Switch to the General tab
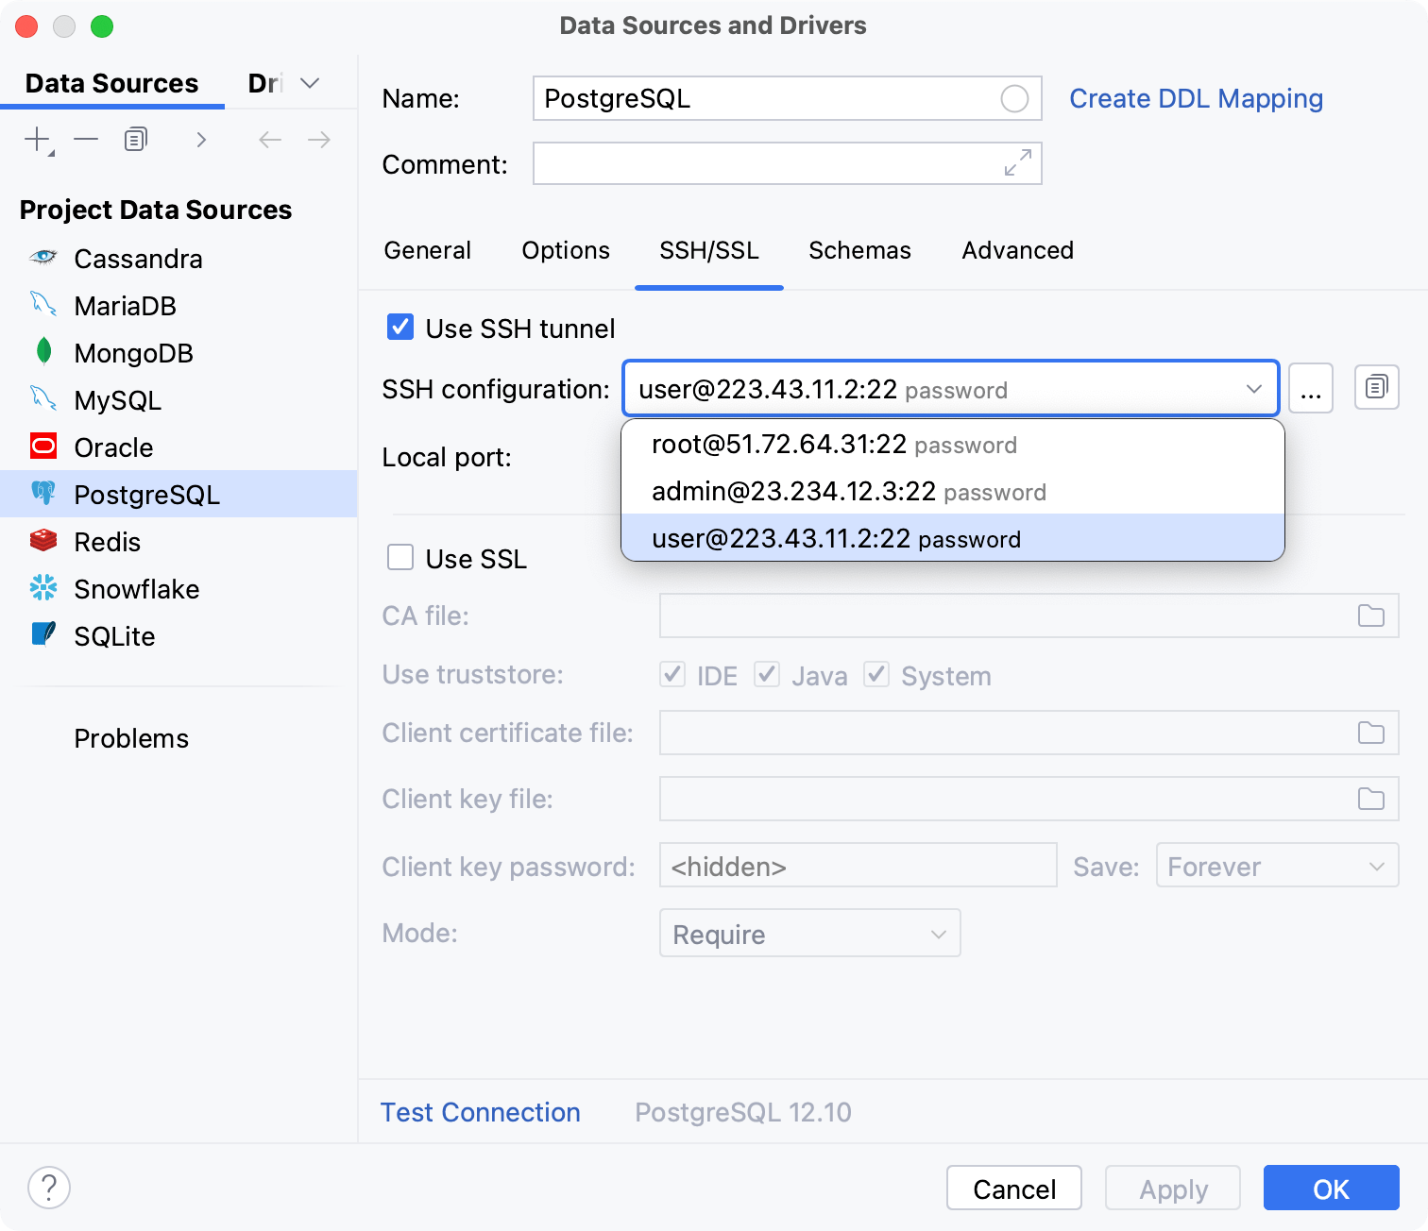Image resolution: width=1428 pixels, height=1231 pixels. 427,250
